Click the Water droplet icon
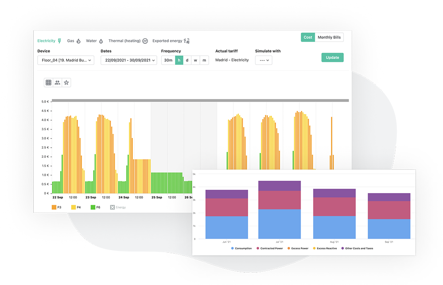 pyautogui.click(x=101, y=41)
